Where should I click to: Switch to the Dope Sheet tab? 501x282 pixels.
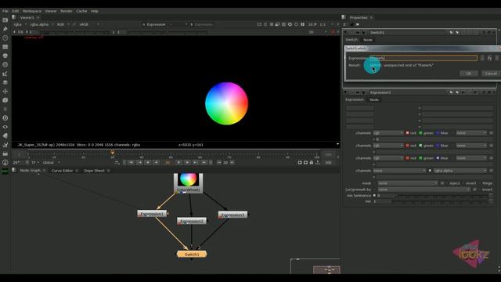click(94, 171)
